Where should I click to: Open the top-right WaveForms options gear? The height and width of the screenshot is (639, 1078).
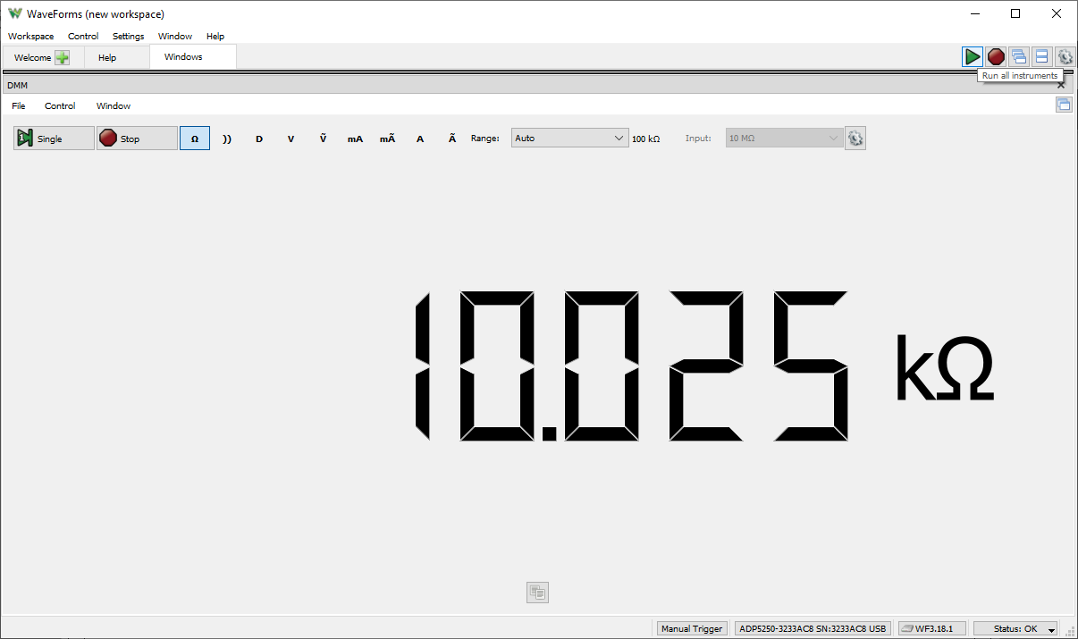click(x=1065, y=57)
